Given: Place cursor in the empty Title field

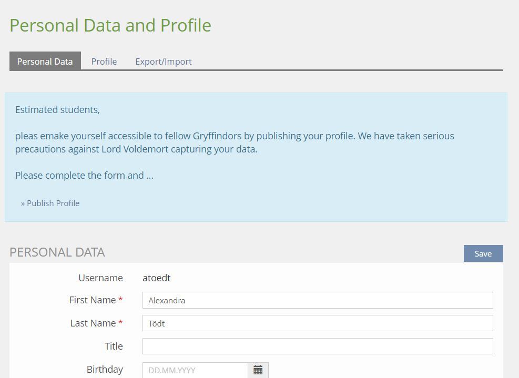Looking at the screenshot, I should (x=317, y=346).
